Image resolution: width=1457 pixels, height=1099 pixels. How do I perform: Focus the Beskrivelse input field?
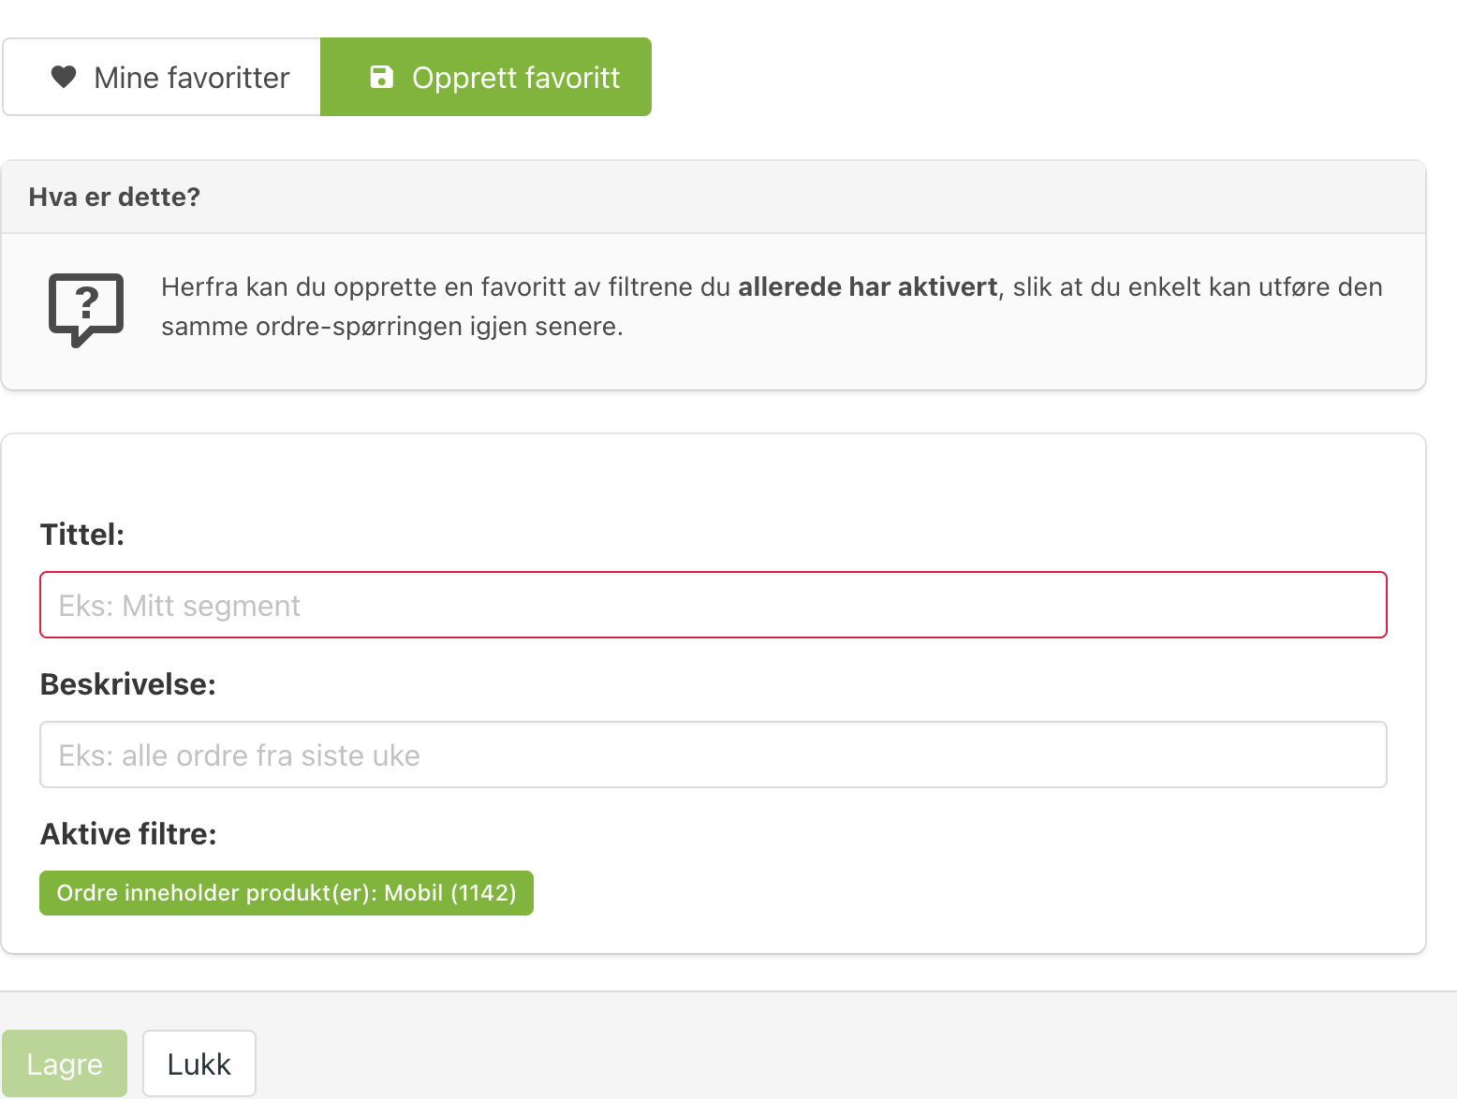(714, 755)
